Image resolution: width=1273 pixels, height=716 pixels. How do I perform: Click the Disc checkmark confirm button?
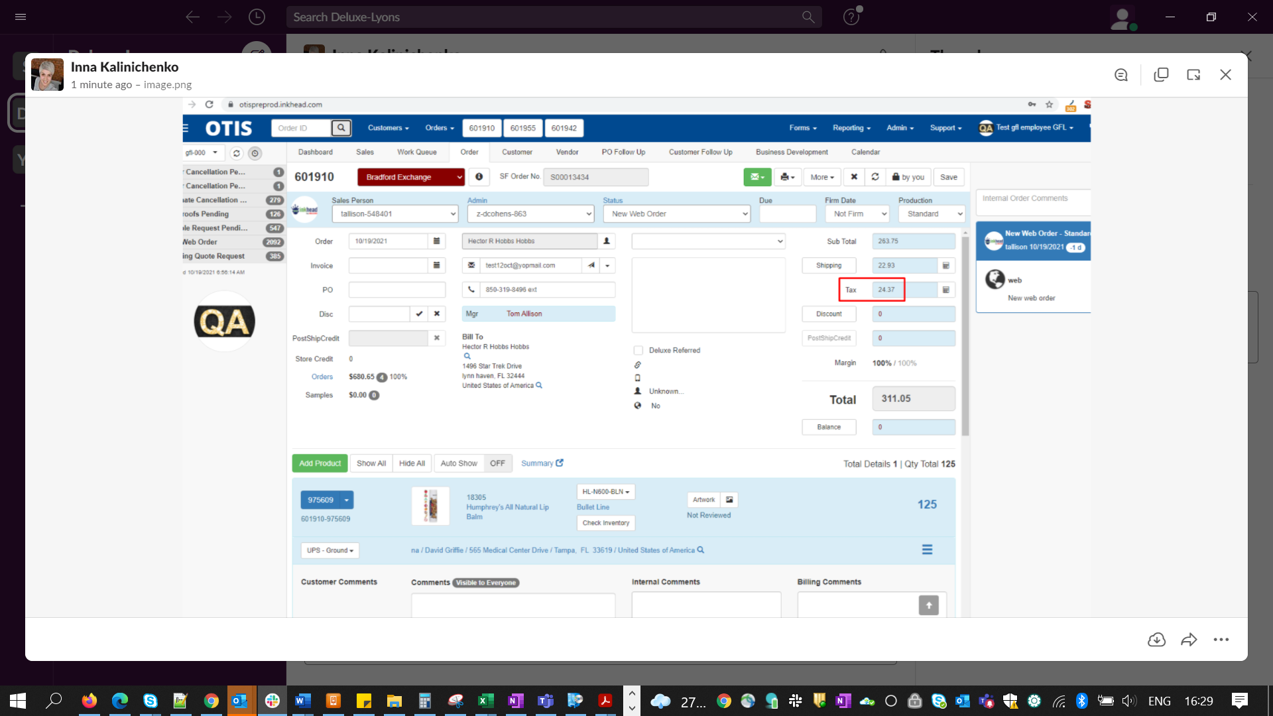[419, 314]
